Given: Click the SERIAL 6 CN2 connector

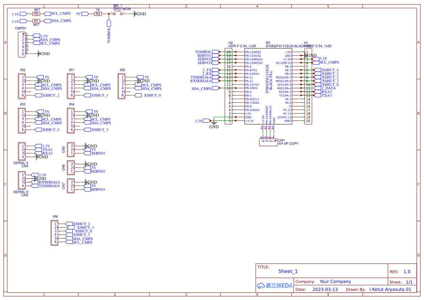Looking at the screenshot, I should (x=22, y=180).
